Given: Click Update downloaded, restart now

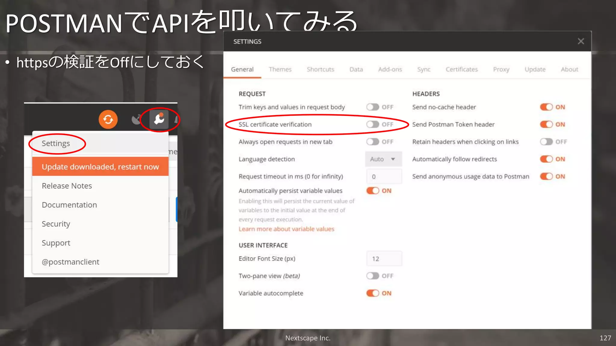Looking at the screenshot, I should click(100, 166).
